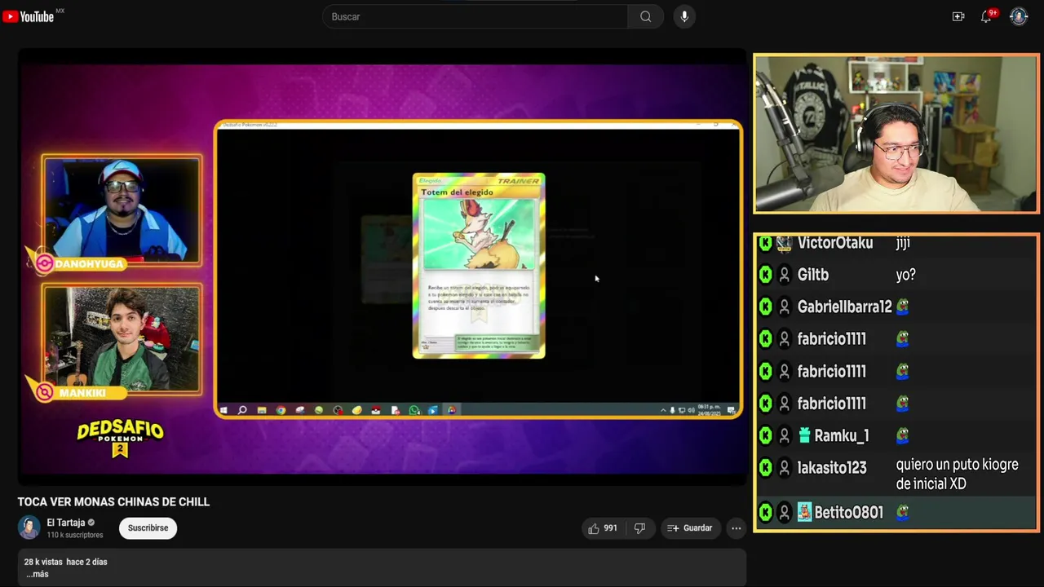Click the streamer webcam in top right
The image size is (1044, 587).
[896, 134]
